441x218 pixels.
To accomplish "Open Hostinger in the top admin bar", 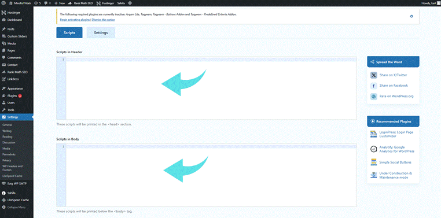I will click(105, 3).
